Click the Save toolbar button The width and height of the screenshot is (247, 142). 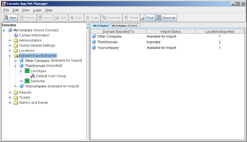[45, 18]
